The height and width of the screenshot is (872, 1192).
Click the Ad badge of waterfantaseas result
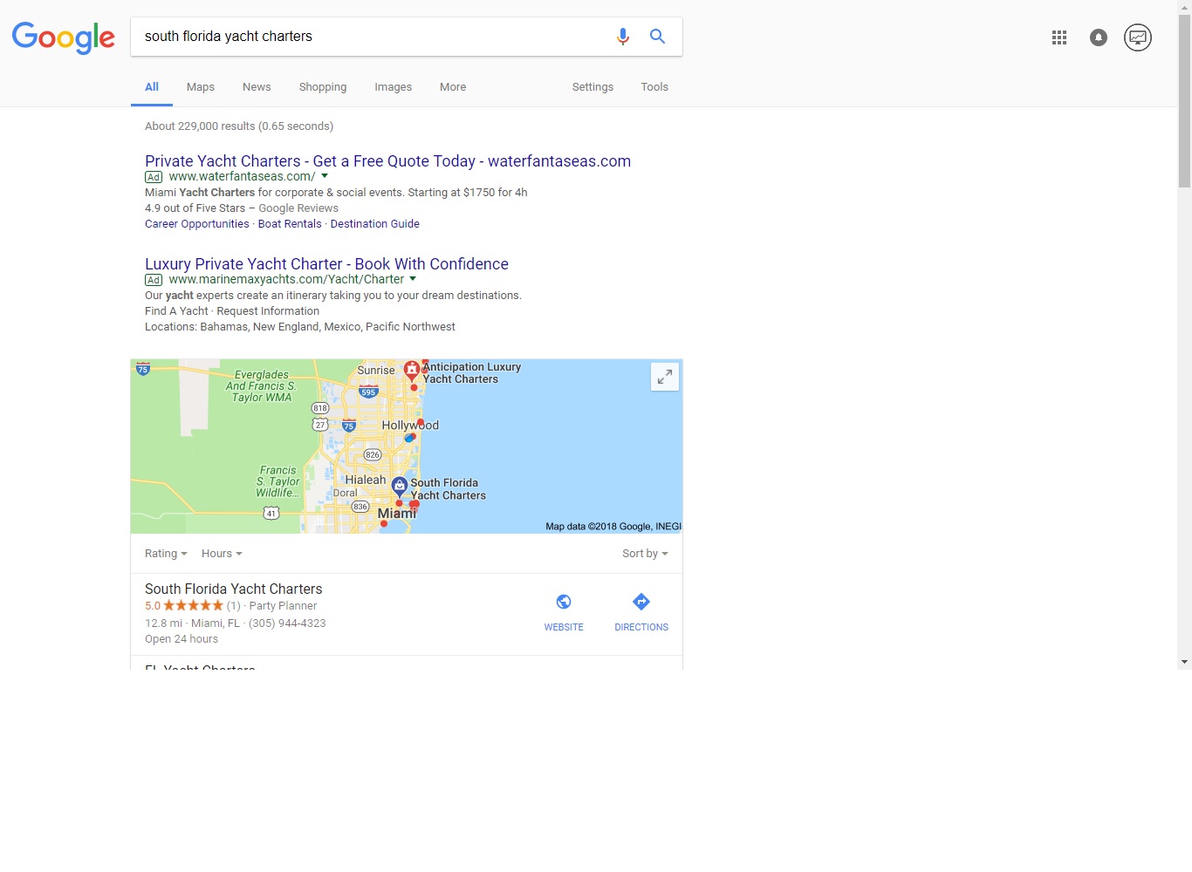154,177
